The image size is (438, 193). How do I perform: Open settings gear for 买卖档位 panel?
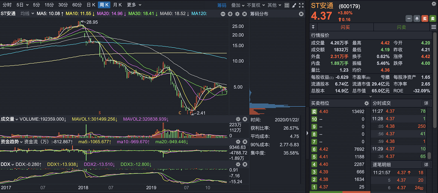click(366, 103)
